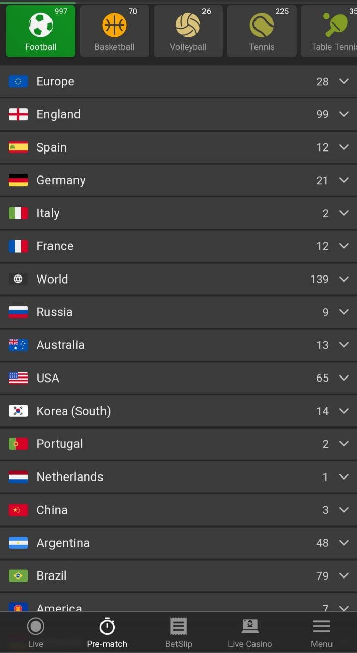Viewport: 357px width, 653px height.
Task: Expand the World leagues chevron
Action: tap(344, 279)
